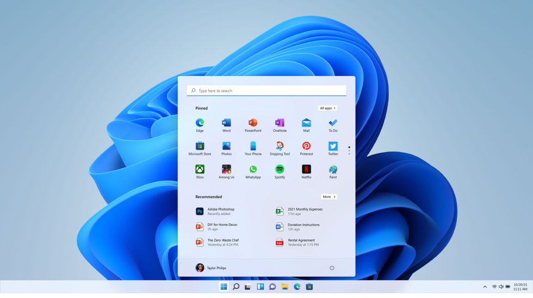This screenshot has height=298, width=533.
Task: Jump to next pinned apps page dot
Action: click(349, 151)
